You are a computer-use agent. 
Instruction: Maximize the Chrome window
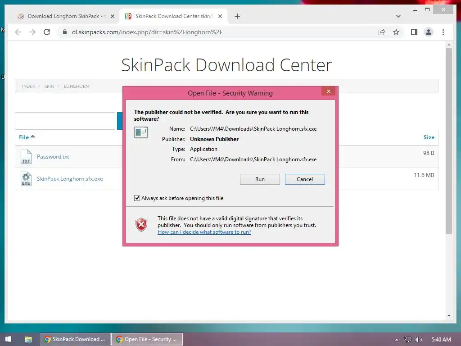point(427,10)
